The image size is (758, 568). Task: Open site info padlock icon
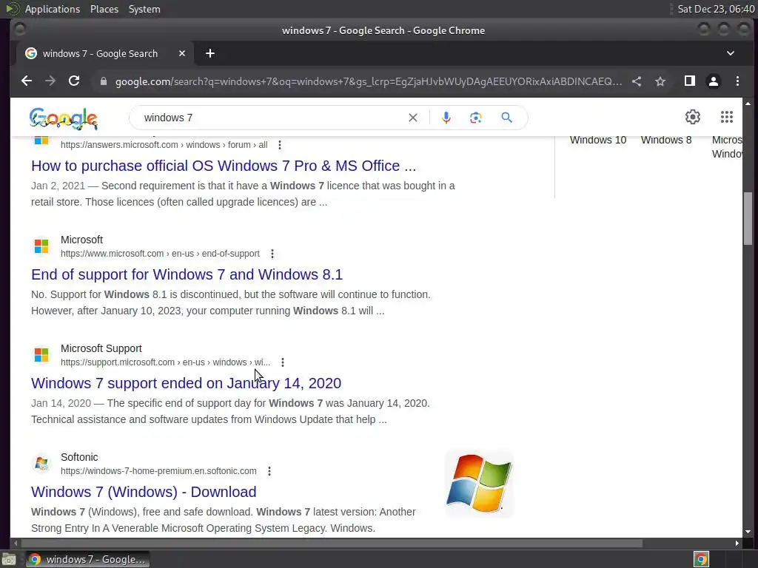(x=104, y=81)
